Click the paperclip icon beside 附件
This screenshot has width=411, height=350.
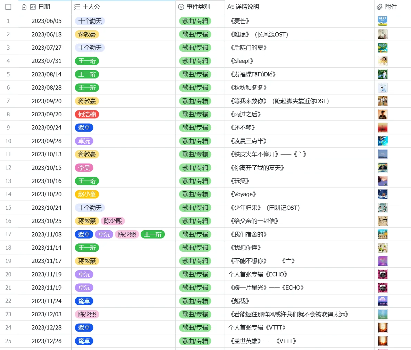pos(379,7)
